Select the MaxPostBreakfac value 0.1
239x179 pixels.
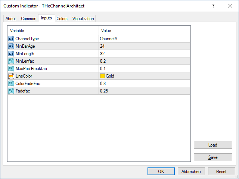(x=145, y=69)
